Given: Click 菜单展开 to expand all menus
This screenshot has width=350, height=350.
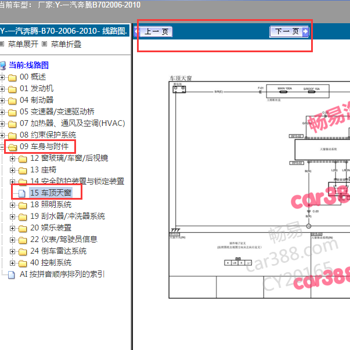Looking at the screenshot, I should (x=23, y=44).
